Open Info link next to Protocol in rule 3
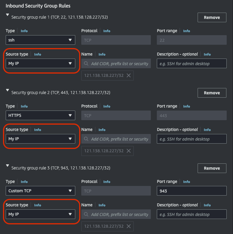Image resolution: width=233 pixels, height=234 pixels. pos(107,182)
